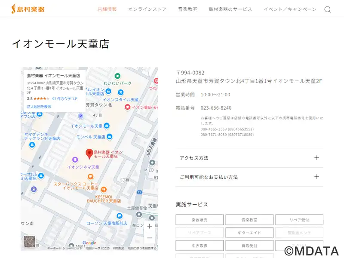This screenshot has height=258, width=344.
Task: Open the 音楽教室 item in top navigation
Action: tap(187, 9)
